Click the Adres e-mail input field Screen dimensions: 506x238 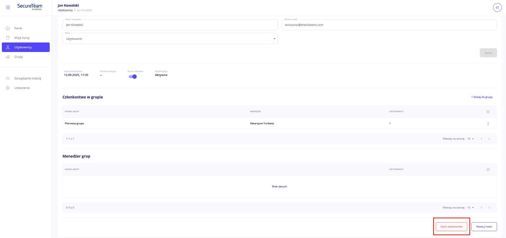click(x=389, y=25)
